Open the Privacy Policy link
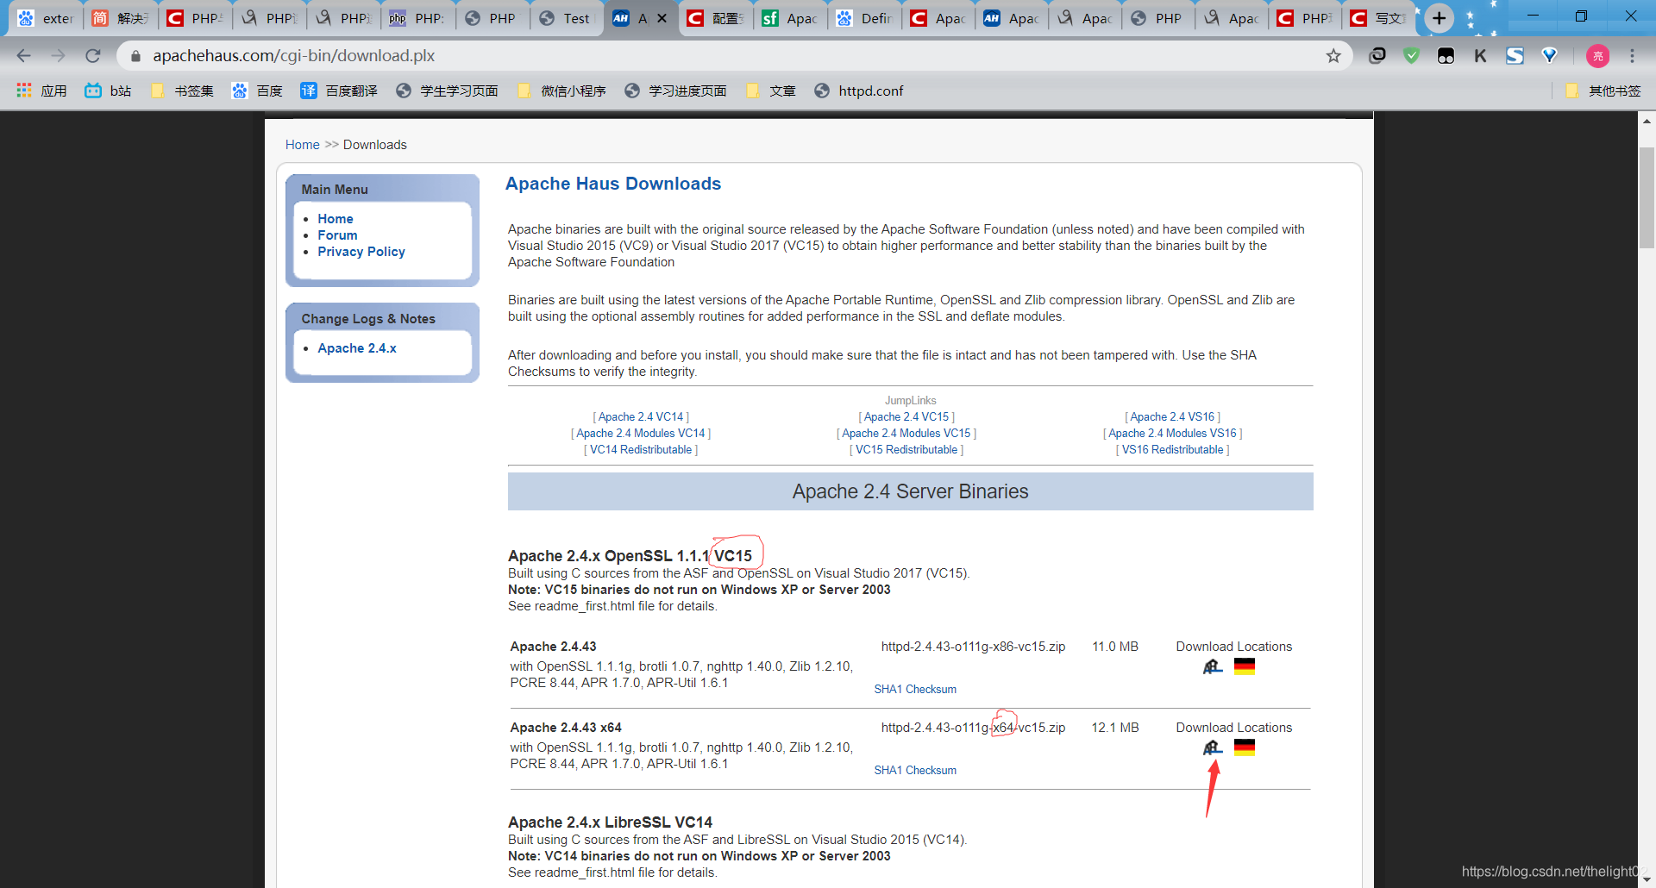1656x888 pixels. tap(361, 252)
